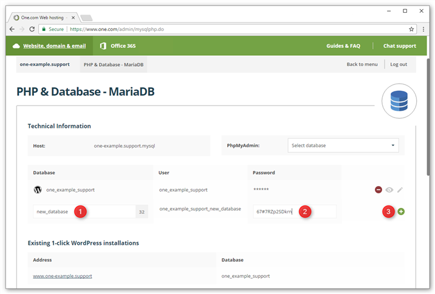Viewport: 435px width, 294px height.
Task: Click the password input field
Action: click(295, 212)
